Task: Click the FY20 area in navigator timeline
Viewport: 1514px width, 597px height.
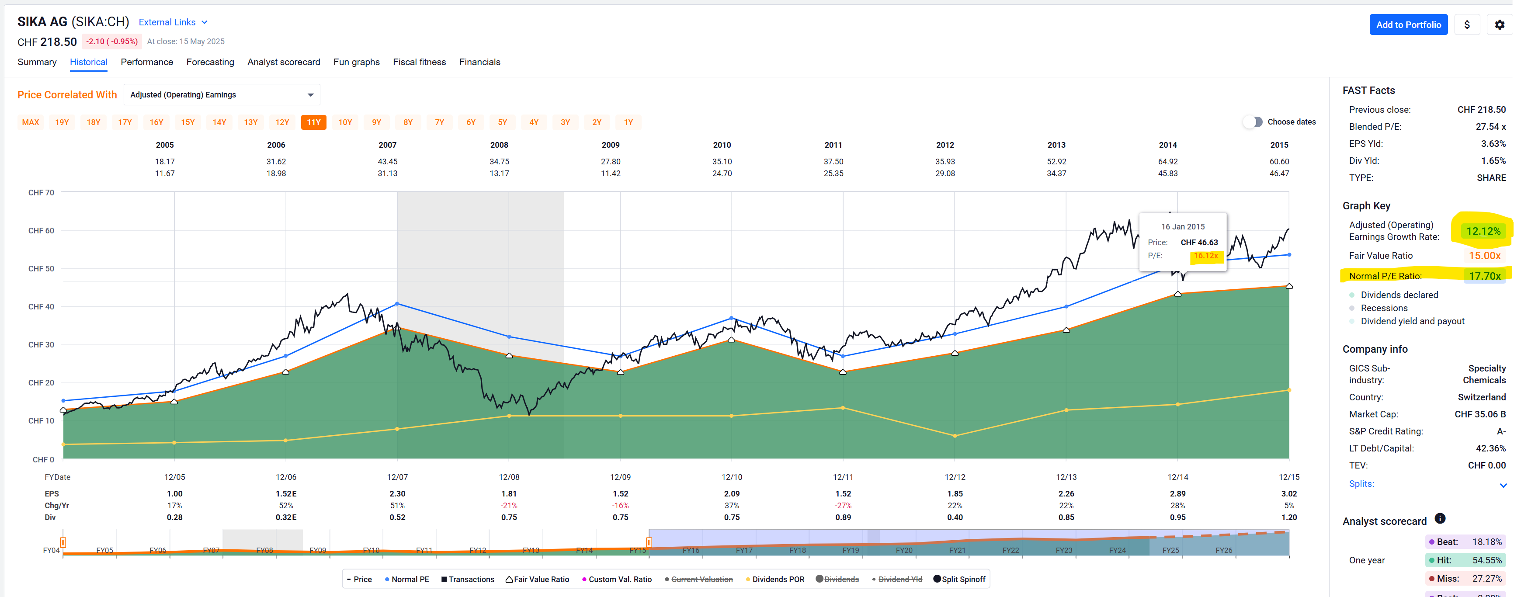Action: tap(904, 550)
